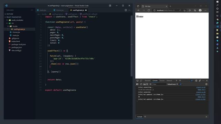Reload the page in the browser
Viewport: 221px width, 124px height.
tap(148, 10)
